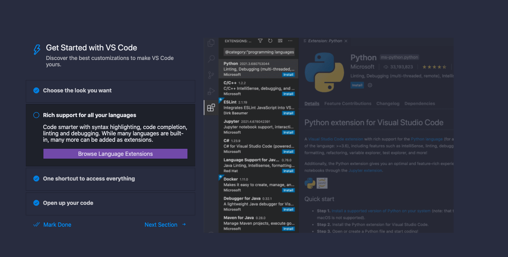
Task: Open the extension gear settings icon
Action: coord(370,85)
